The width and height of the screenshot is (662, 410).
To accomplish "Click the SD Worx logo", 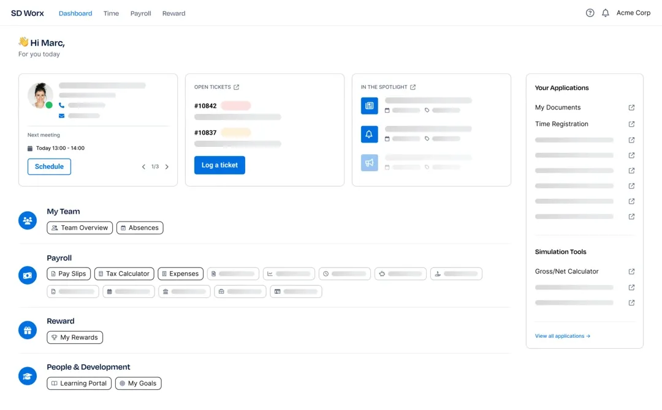I will [28, 13].
